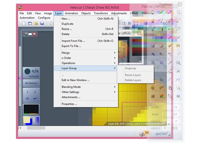Click the grid display toolbar icon
This screenshot has width=199, height=143.
tap(130, 23)
